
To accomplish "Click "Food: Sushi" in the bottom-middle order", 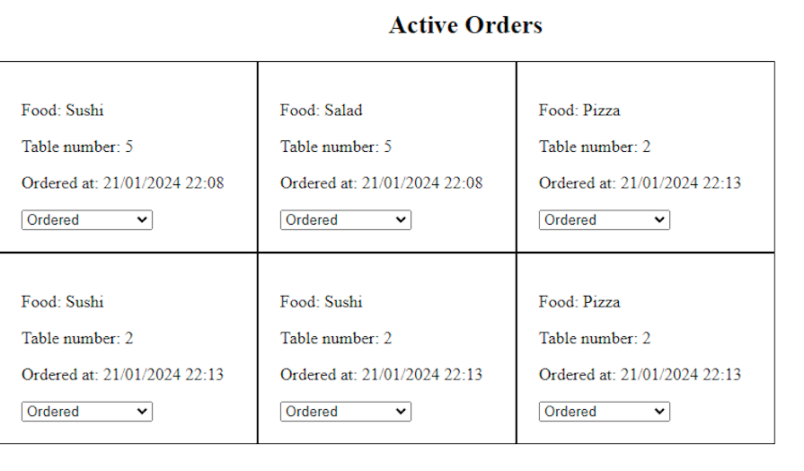I will (x=321, y=302).
